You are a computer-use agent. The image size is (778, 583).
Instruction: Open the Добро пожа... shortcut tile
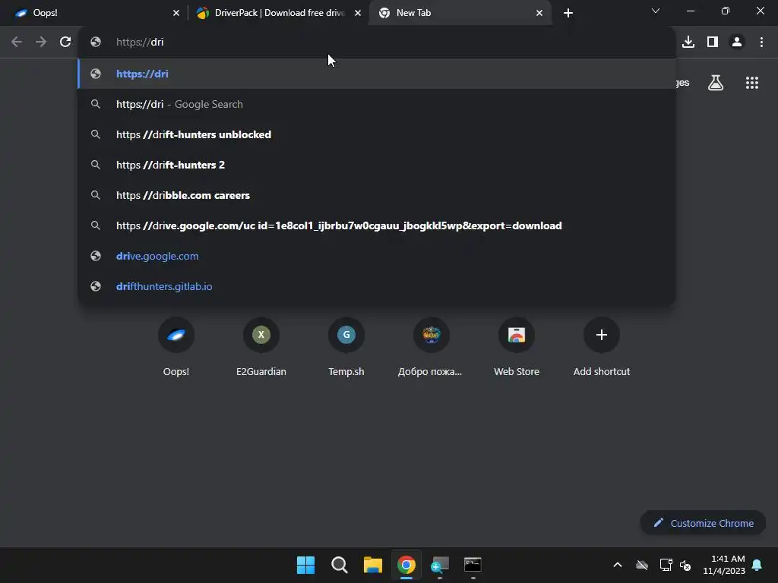point(432,346)
